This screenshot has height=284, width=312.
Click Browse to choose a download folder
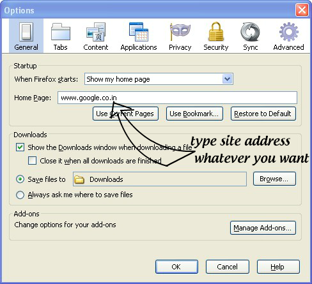(274, 179)
